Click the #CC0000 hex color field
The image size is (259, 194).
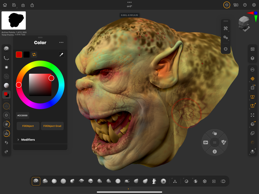pos(22,115)
